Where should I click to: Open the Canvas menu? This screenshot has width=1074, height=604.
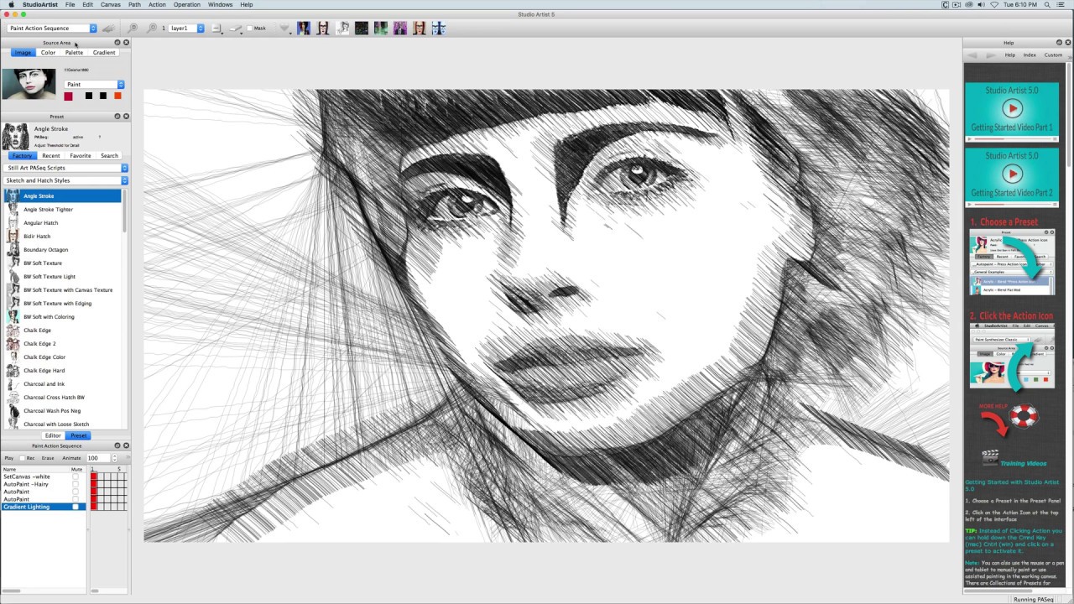[x=110, y=4]
